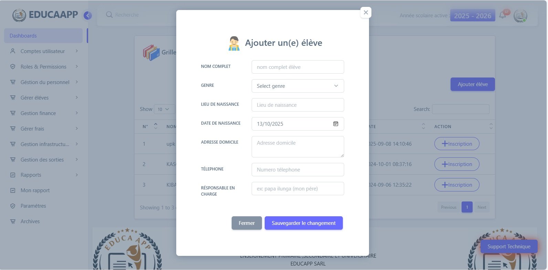Click the sort arrows beside N° column
Viewport: 548px width, 270px height.
(156, 126)
